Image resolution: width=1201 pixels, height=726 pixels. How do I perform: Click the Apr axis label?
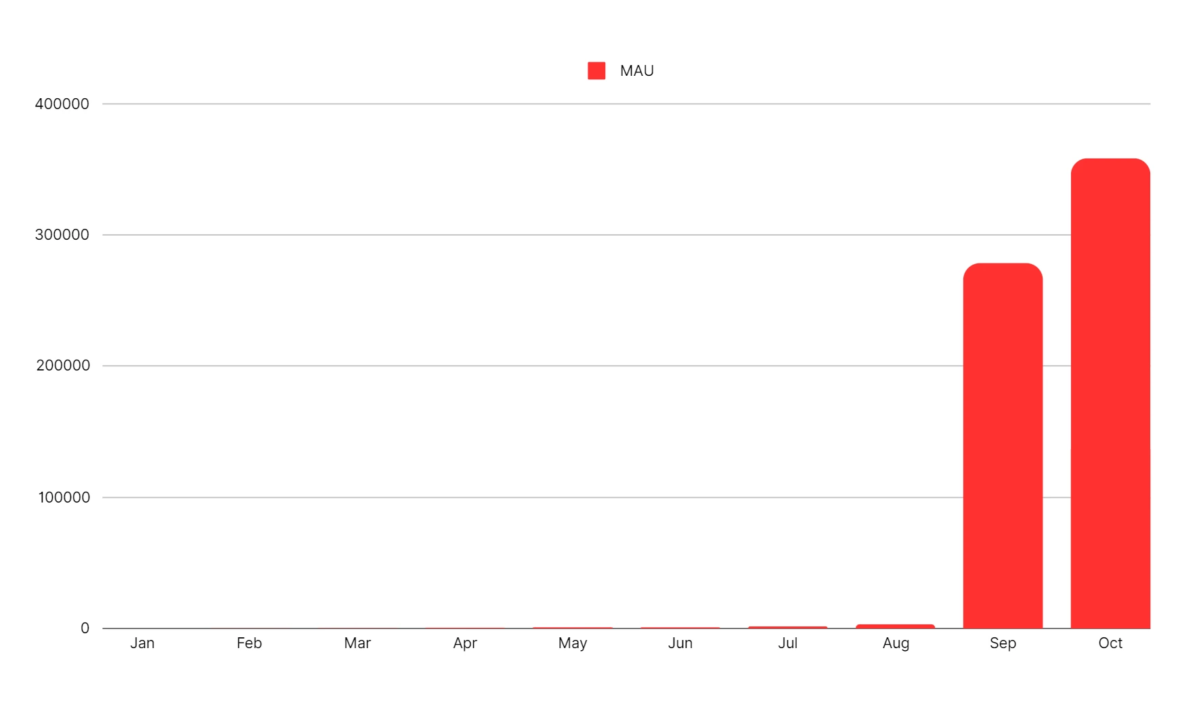pos(465,643)
